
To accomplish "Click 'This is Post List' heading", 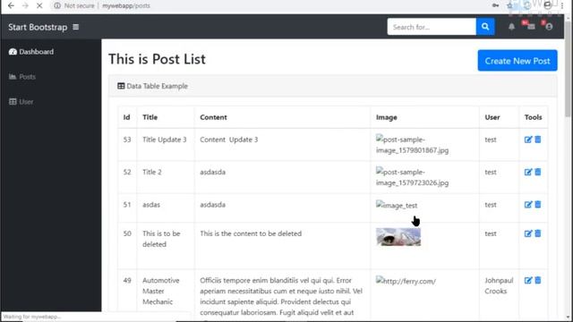I will [x=158, y=59].
